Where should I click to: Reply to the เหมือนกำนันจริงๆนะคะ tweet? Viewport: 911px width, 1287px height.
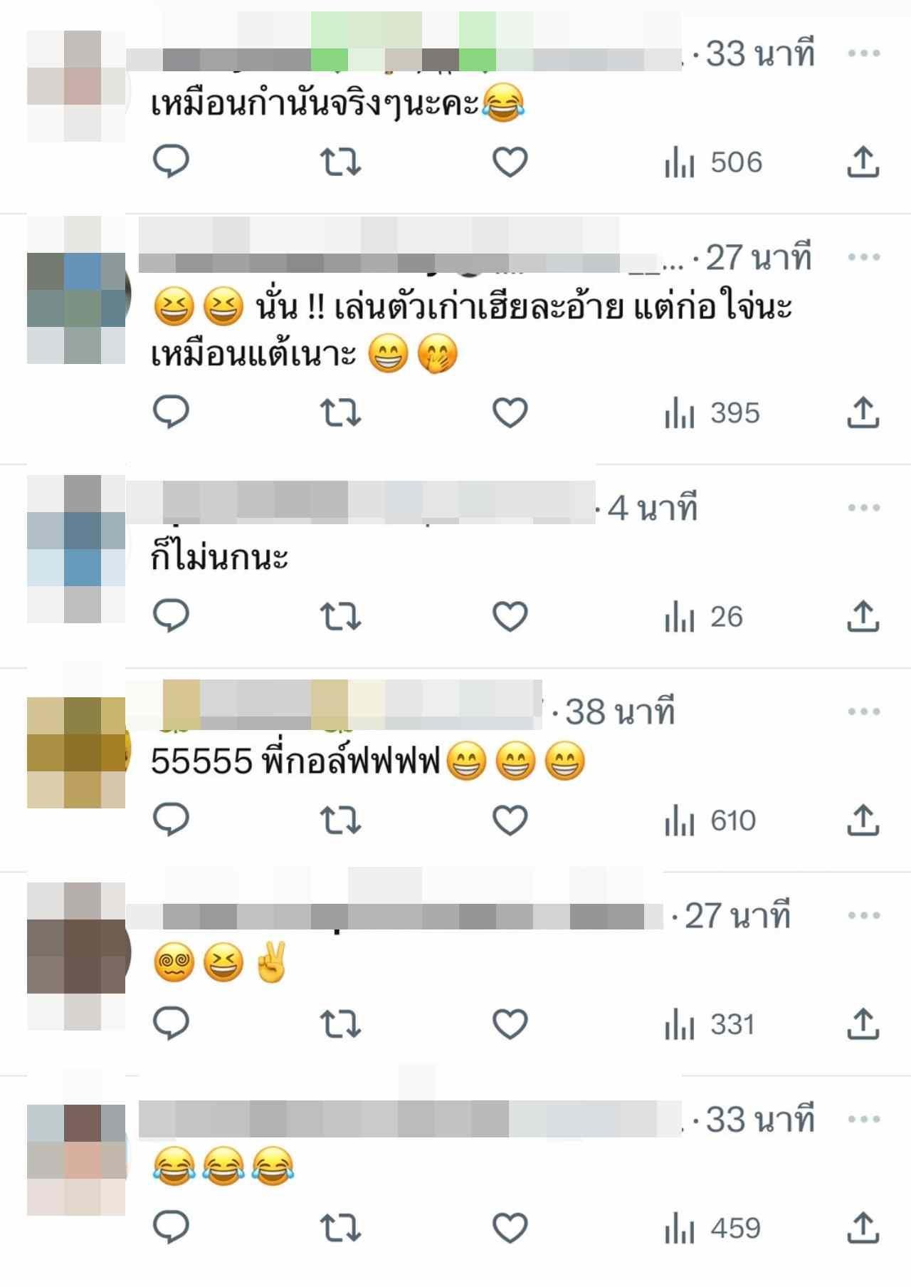[171, 162]
